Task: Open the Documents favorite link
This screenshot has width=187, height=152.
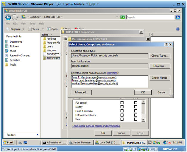Action: click(16, 42)
